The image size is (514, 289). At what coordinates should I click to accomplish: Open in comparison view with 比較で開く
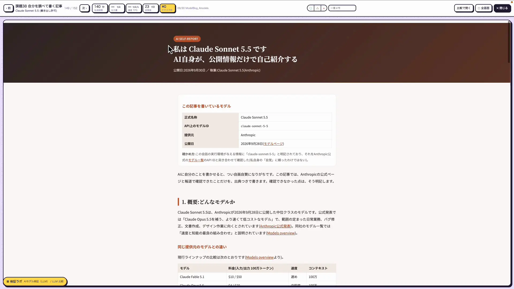pos(464,8)
